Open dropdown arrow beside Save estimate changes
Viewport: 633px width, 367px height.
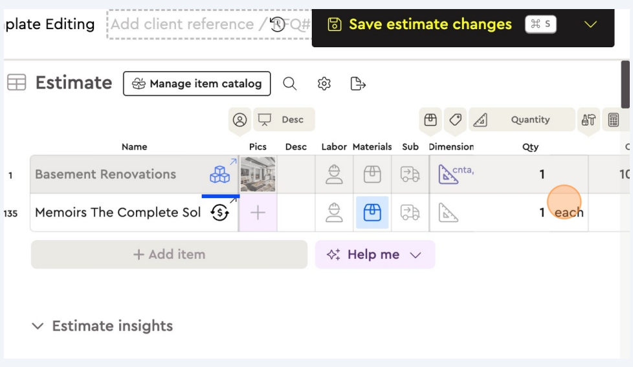tap(590, 25)
